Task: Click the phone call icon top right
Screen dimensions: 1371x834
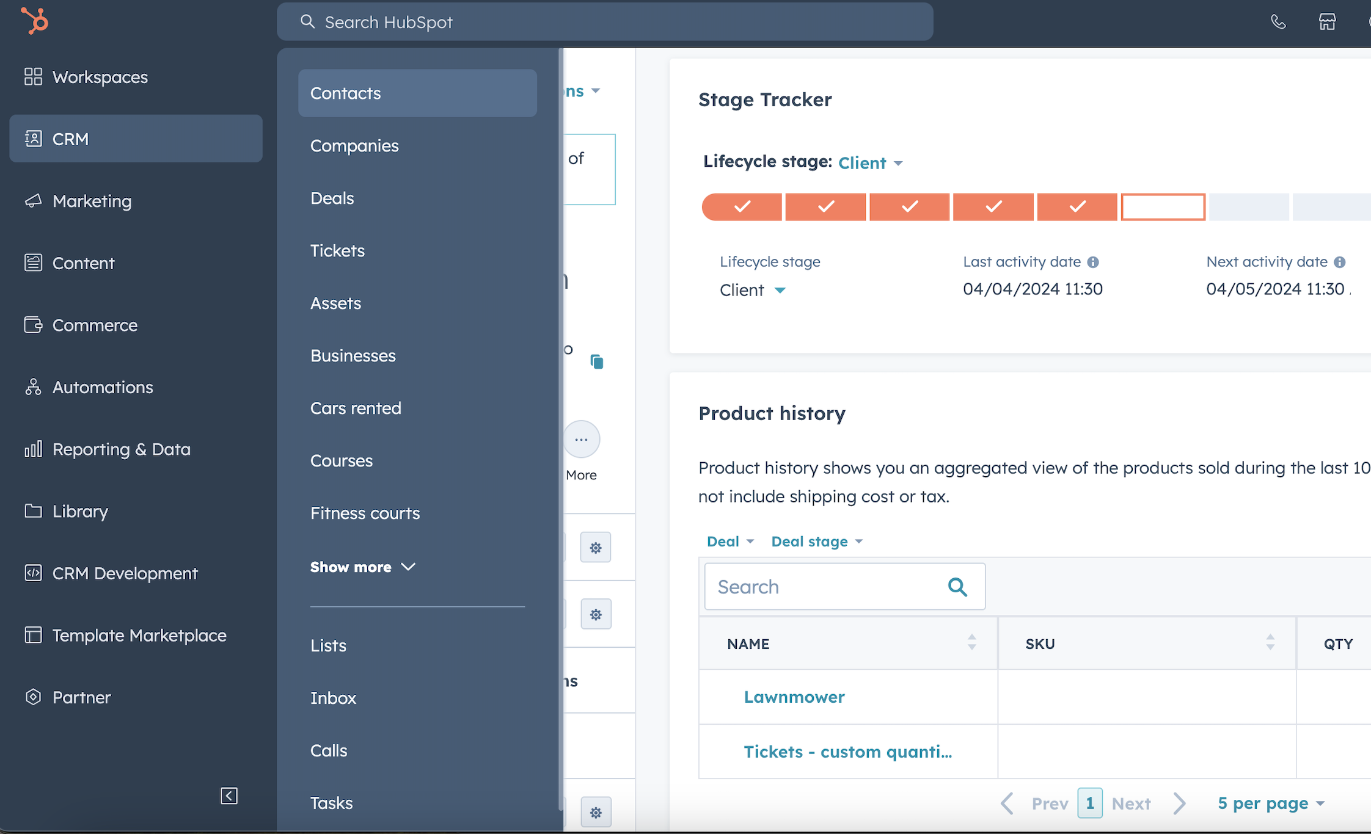Action: (x=1278, y=21)
